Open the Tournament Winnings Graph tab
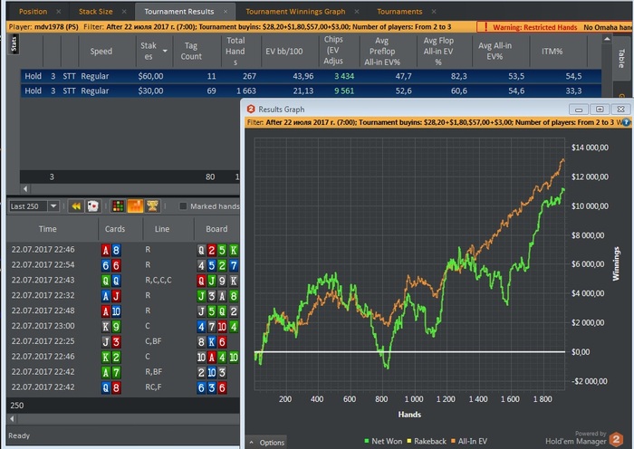This screenshot has width=634, height=449. pos(295,12)
